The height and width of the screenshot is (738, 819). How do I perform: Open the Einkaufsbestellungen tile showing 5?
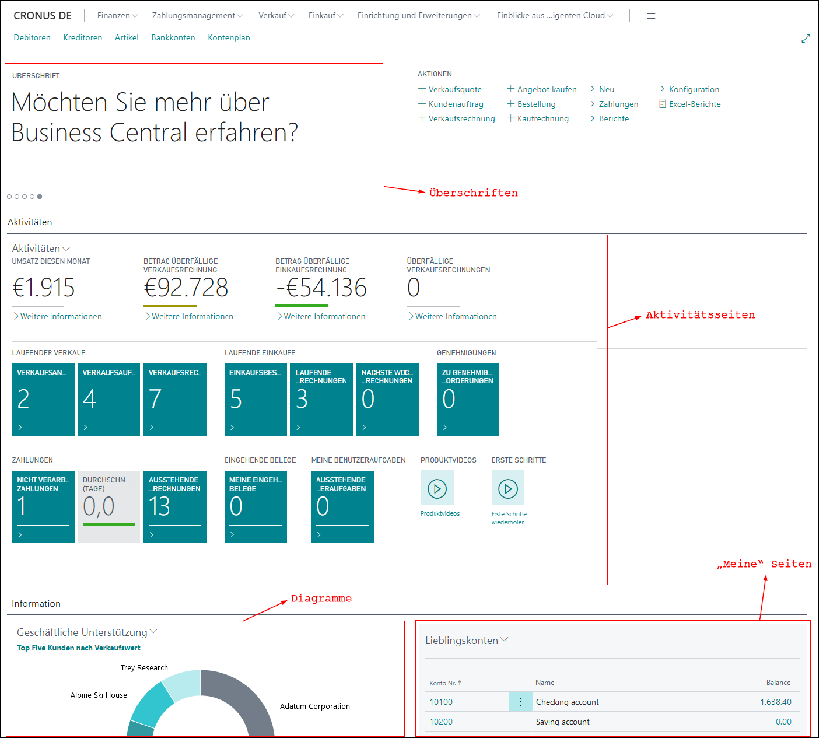(x=256, y=400)
